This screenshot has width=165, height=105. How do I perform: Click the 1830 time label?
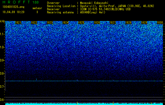click(x=160, y=23)
